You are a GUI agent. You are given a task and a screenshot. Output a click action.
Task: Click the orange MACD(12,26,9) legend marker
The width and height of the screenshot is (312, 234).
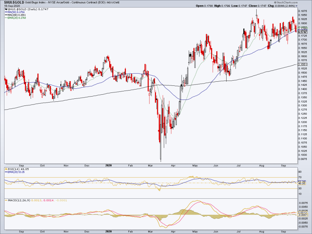(x=6, y=200)
